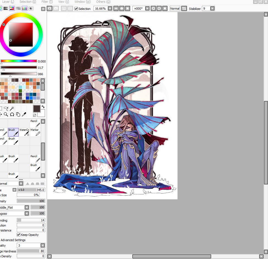Open the Selection menu
The width and height of the screenshot is (268, 259).
(x=28, y=2)
